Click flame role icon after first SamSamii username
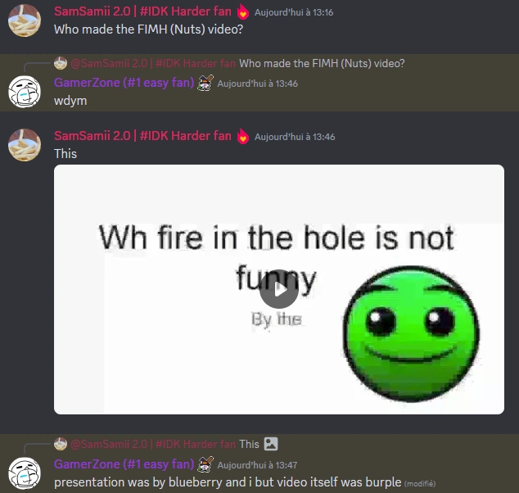519x493 pixels. pyautogui.click(x=242, y=12)
